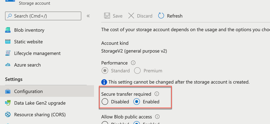Click the Azure search cloud icon
Screen dimensions: 270x124
8,65
